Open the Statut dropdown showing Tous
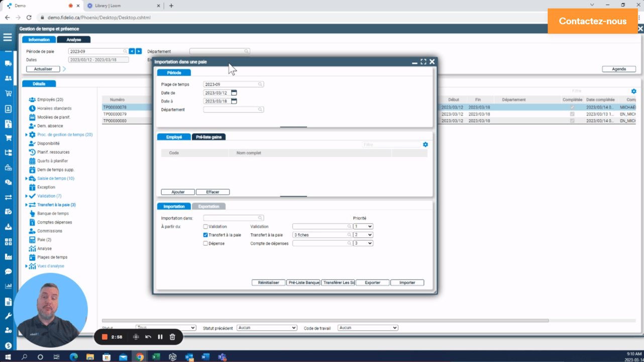This screenshot has width=644, height=362. pyautogui.click(x=166, y=328)
